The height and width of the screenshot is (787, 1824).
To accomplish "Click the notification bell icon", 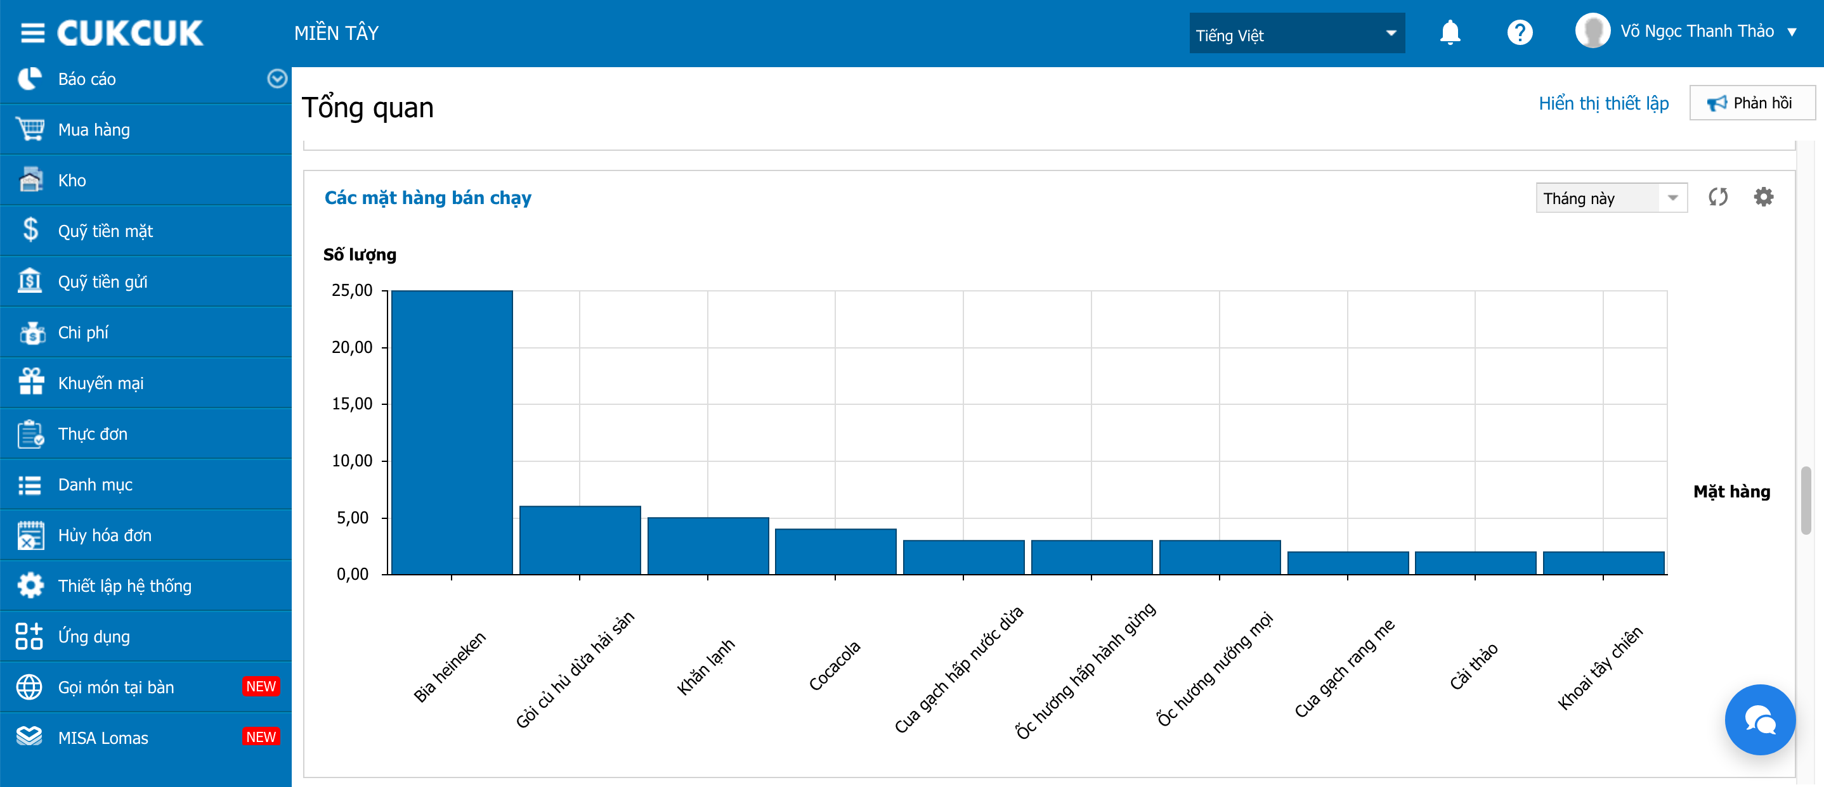I will (1450, 32).
